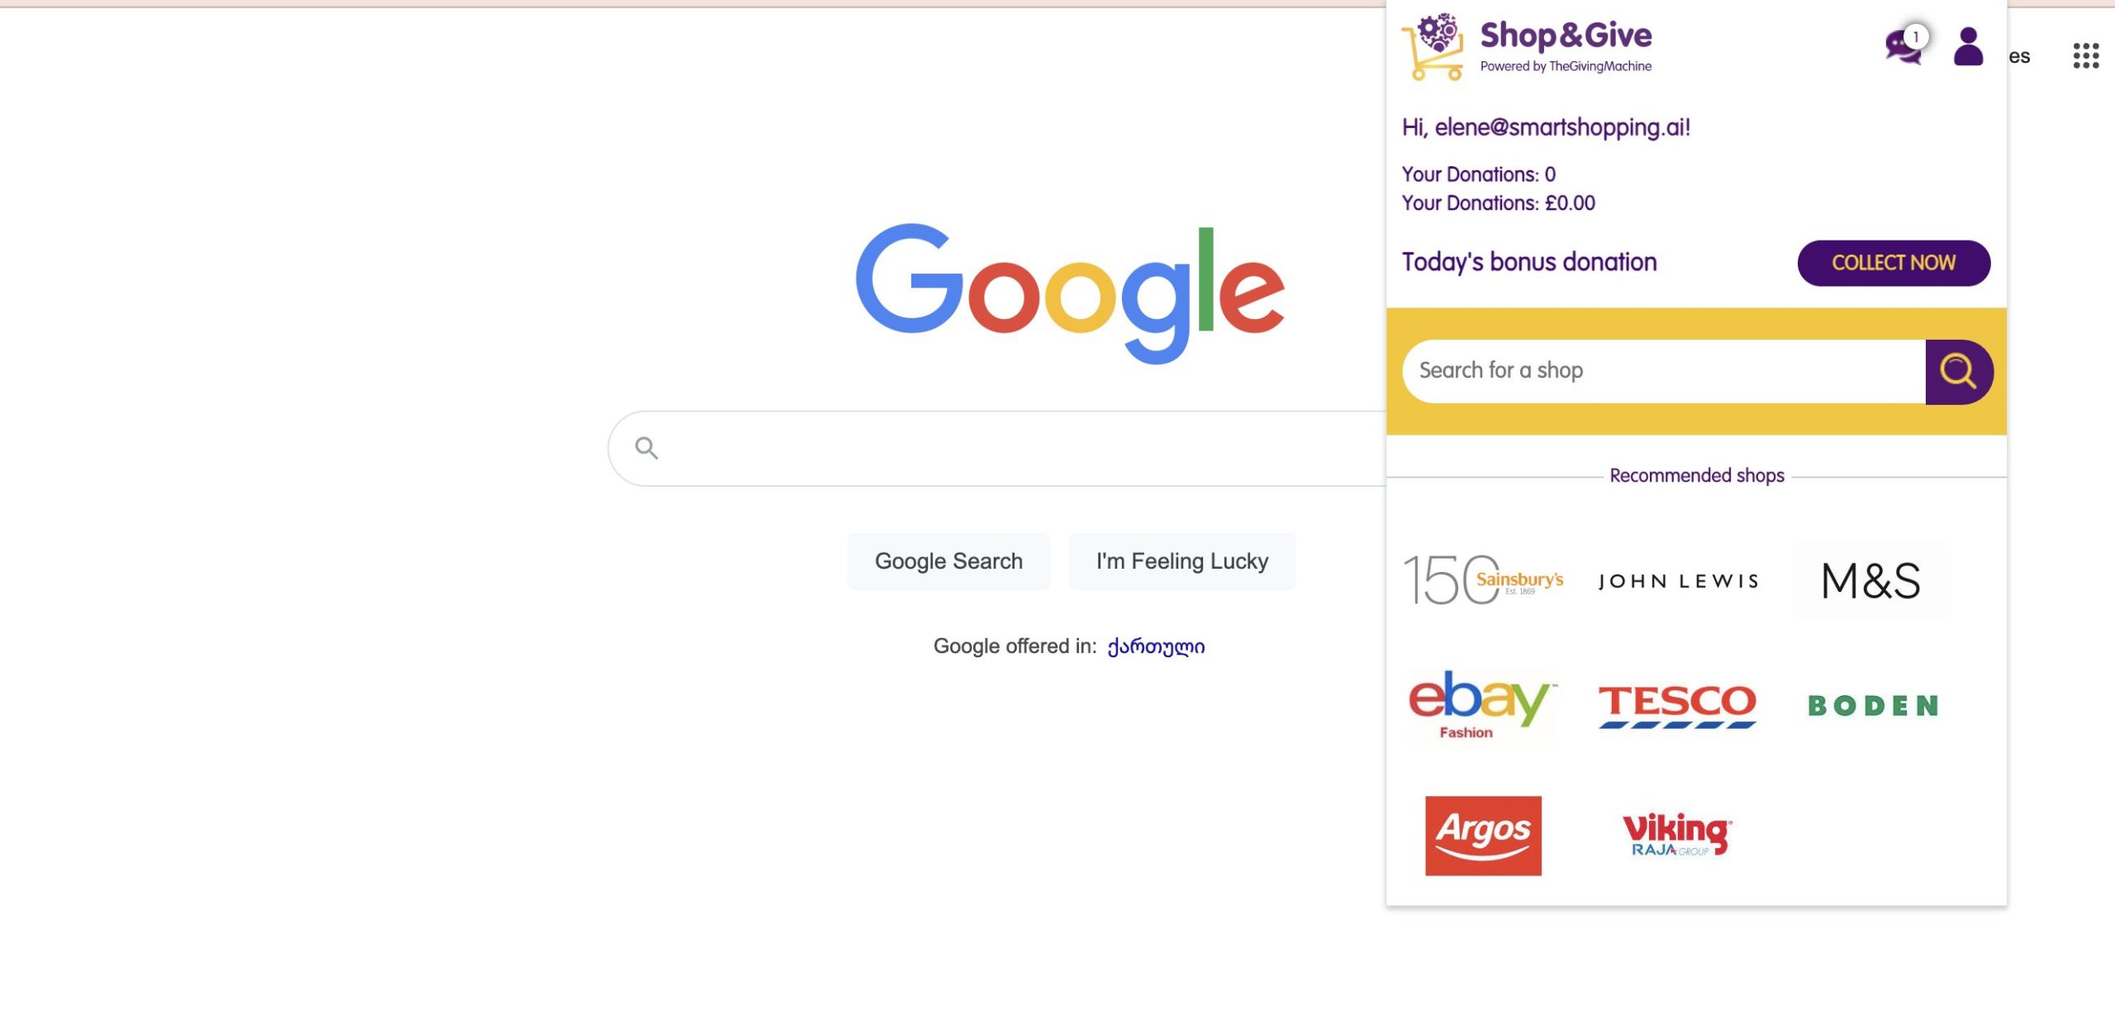Select the Argos shop logo

(x=1483, y=835)
